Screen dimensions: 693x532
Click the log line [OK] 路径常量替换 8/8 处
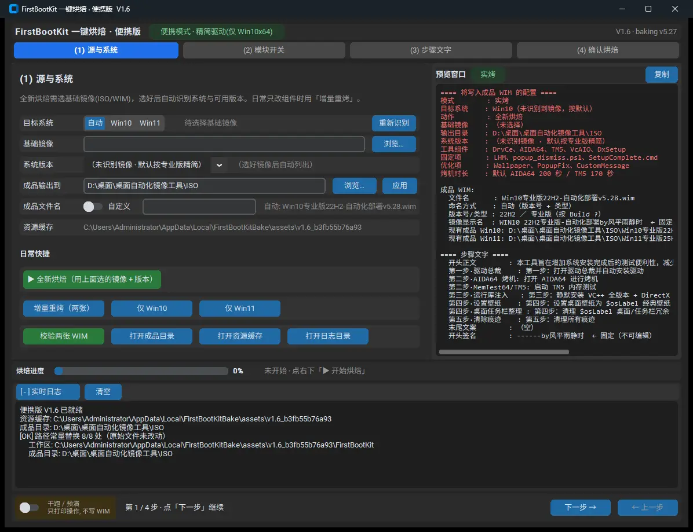pos(92,436)
